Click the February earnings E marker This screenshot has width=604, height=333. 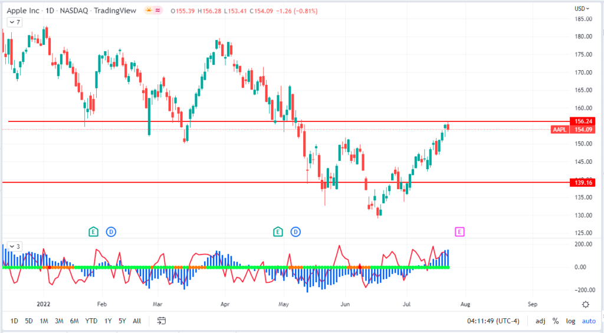pos(93,232)
